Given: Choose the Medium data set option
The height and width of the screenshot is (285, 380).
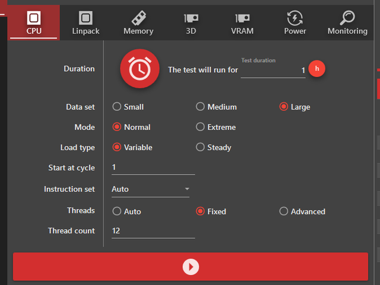Looking at the screenshot, I should (201, 107).
